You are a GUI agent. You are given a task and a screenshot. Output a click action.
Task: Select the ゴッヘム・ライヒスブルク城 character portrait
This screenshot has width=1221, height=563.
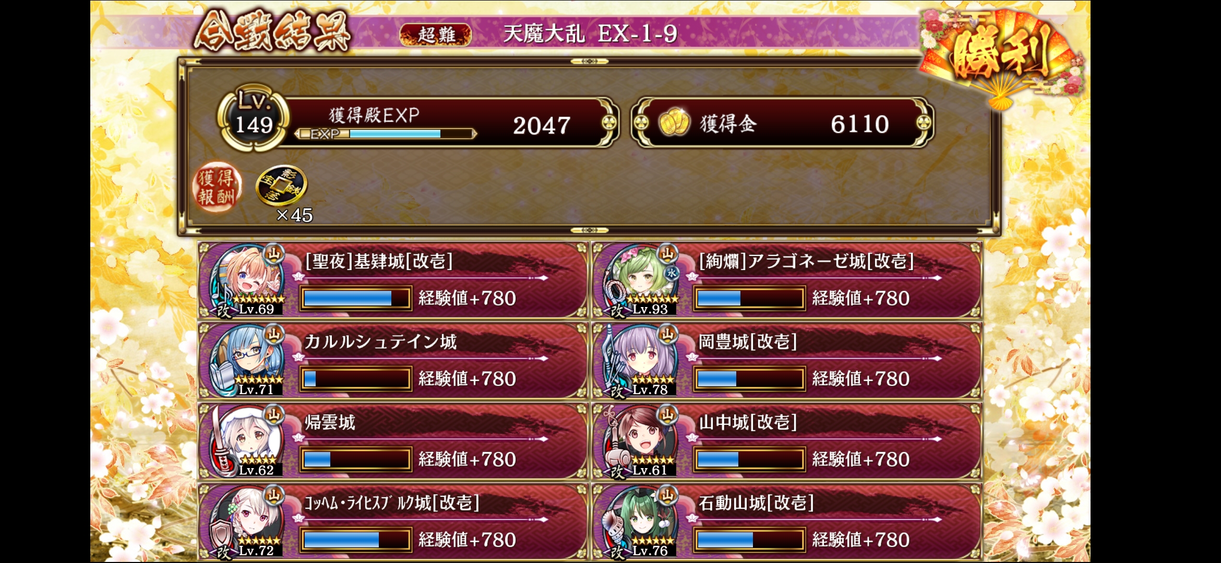pyautogui.click(x=247, y=522)
